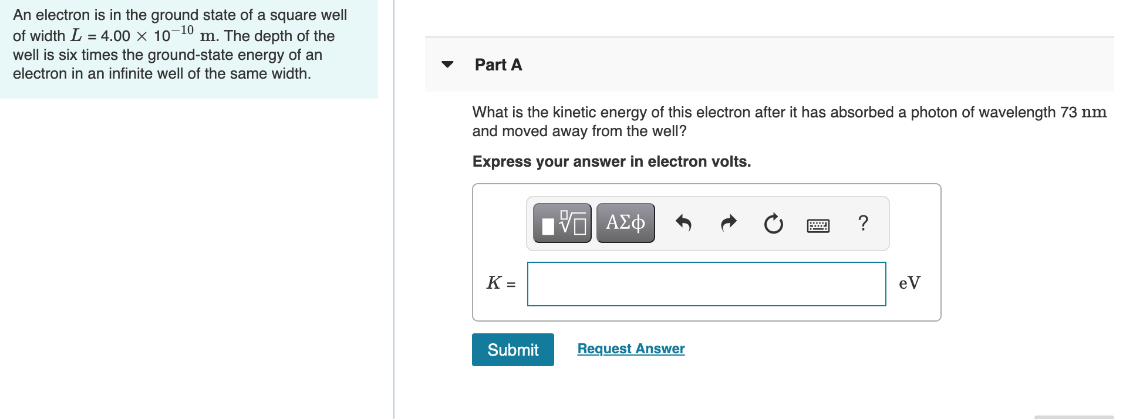The width and height of the screenshot is (1133, 419).
Task: Toggle the equation template selector
Action: click(x=561, y=223)
